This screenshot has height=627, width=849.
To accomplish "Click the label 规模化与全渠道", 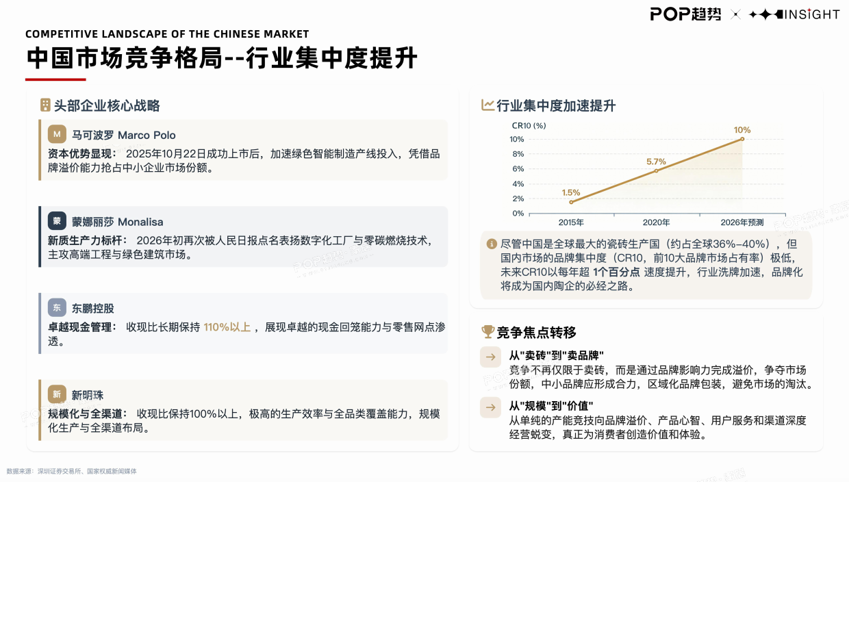I will pyautogui.click(x=87, y=414).
